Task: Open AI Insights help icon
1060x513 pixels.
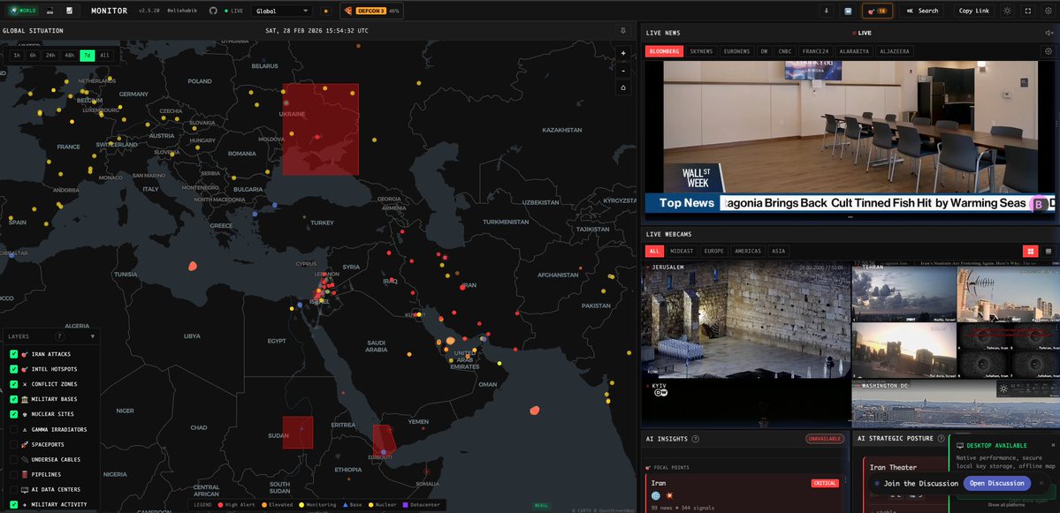Action: [x=696, y=439]
